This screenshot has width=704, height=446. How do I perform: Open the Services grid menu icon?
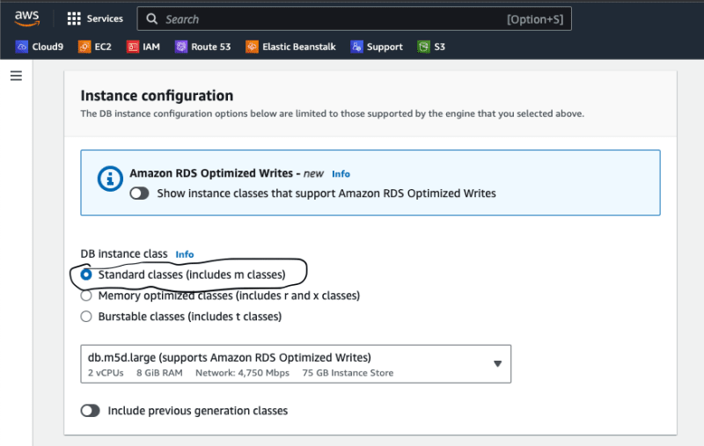[x=74, y=18]
